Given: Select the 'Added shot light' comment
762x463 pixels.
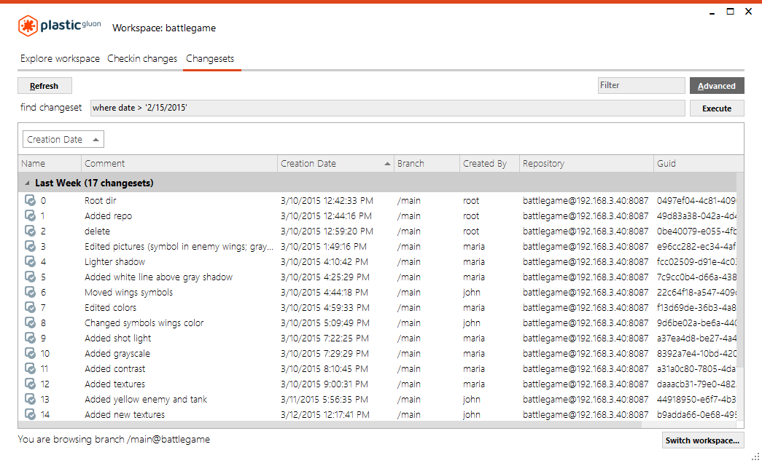Looking at the screenshot, I should pos(117,339).
